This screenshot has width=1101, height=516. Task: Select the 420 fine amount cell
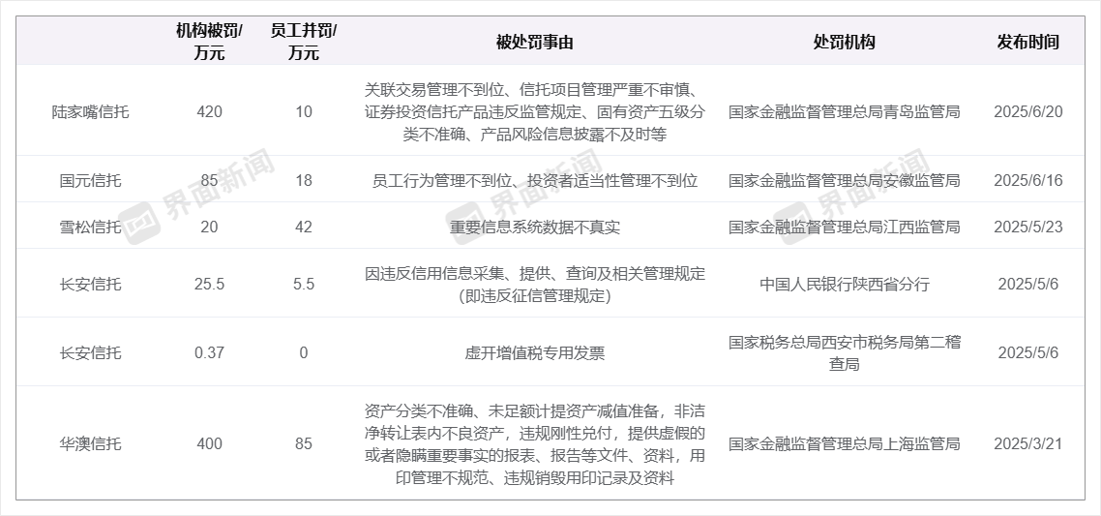[x=209, y=111]
